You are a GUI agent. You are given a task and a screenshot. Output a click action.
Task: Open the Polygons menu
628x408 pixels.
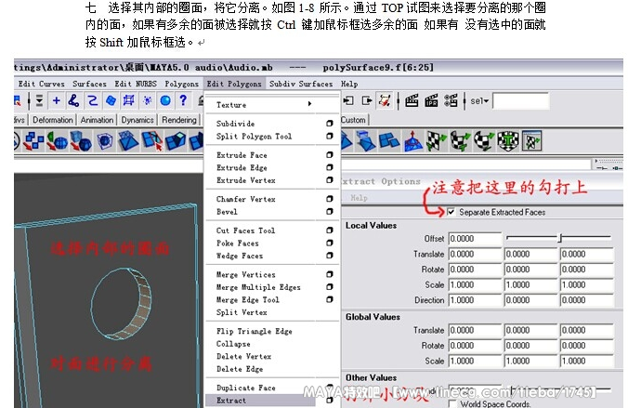click(x=181, y=84)
